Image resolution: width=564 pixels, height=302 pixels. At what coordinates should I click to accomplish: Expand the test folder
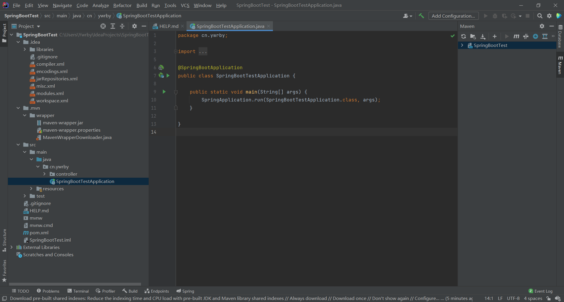25,196
